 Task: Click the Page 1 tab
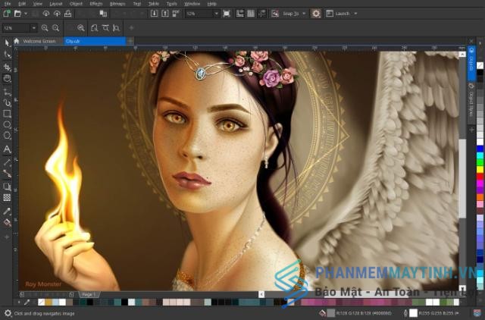tap(89, 294)
